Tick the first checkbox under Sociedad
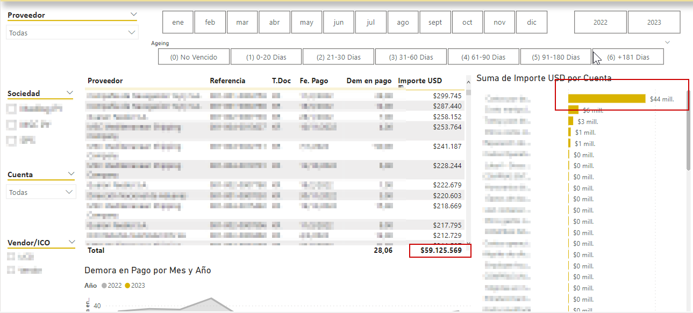 11,109
